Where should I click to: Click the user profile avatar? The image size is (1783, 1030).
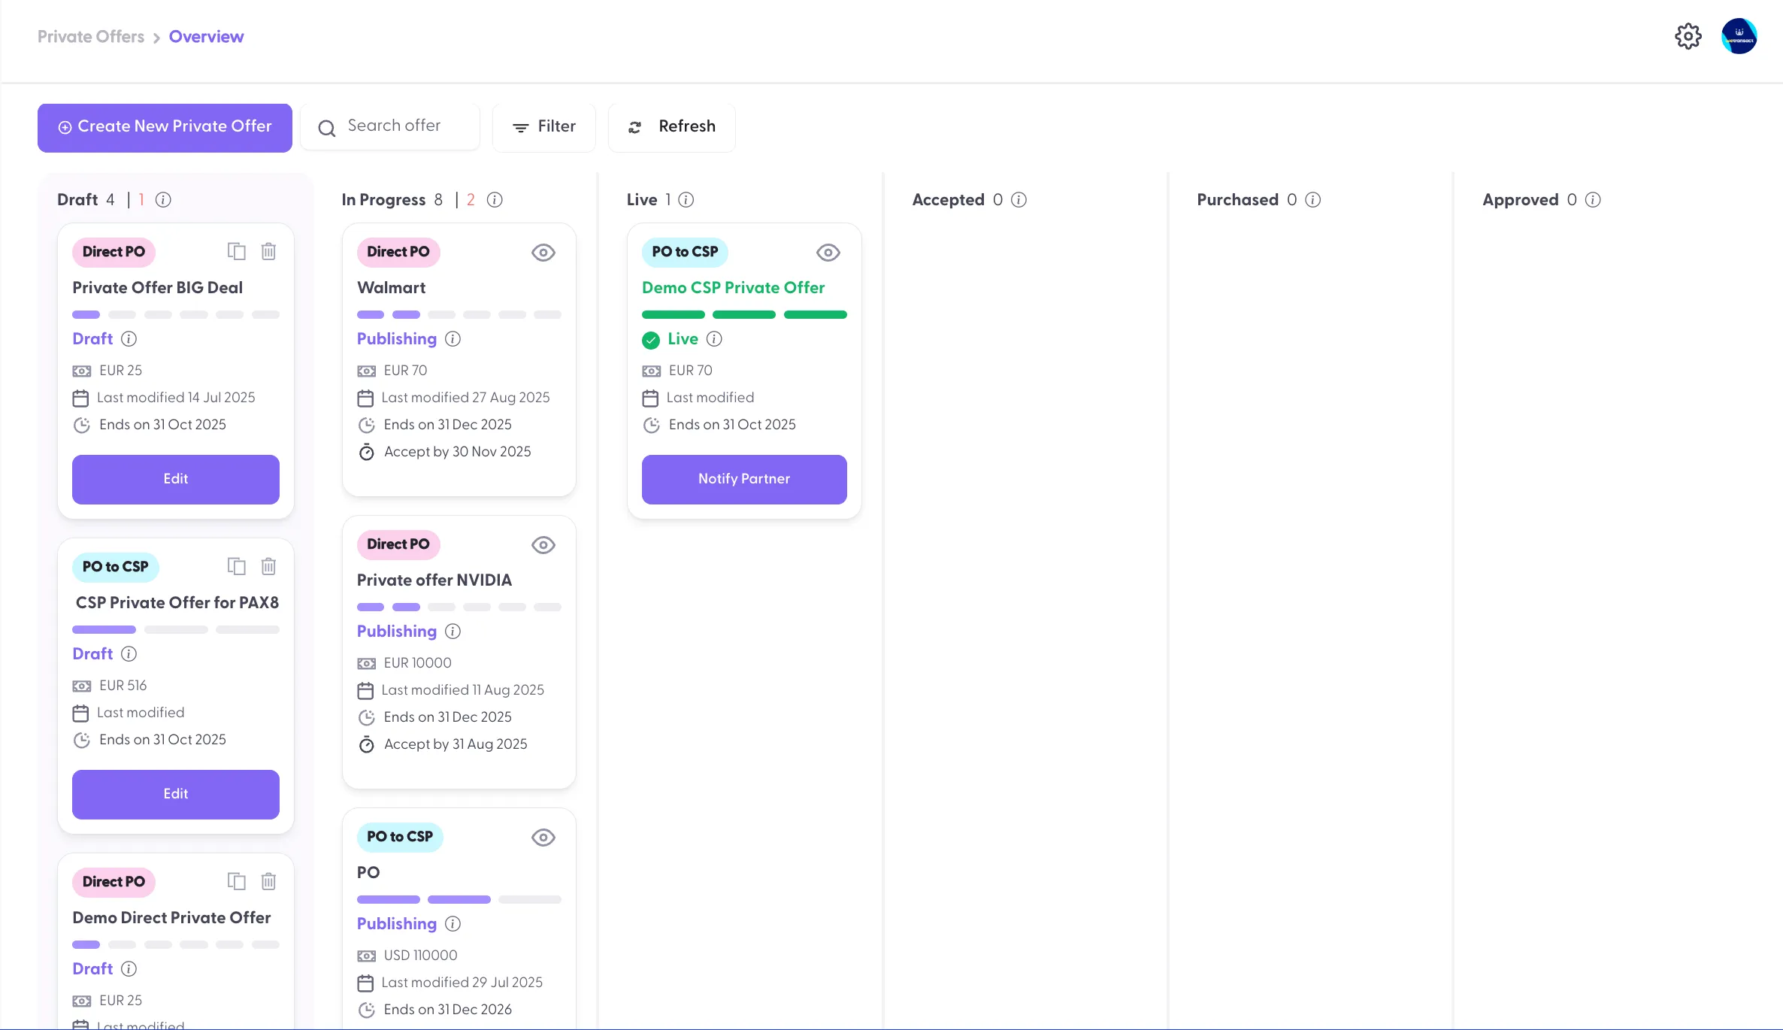tap(1739, 36)
